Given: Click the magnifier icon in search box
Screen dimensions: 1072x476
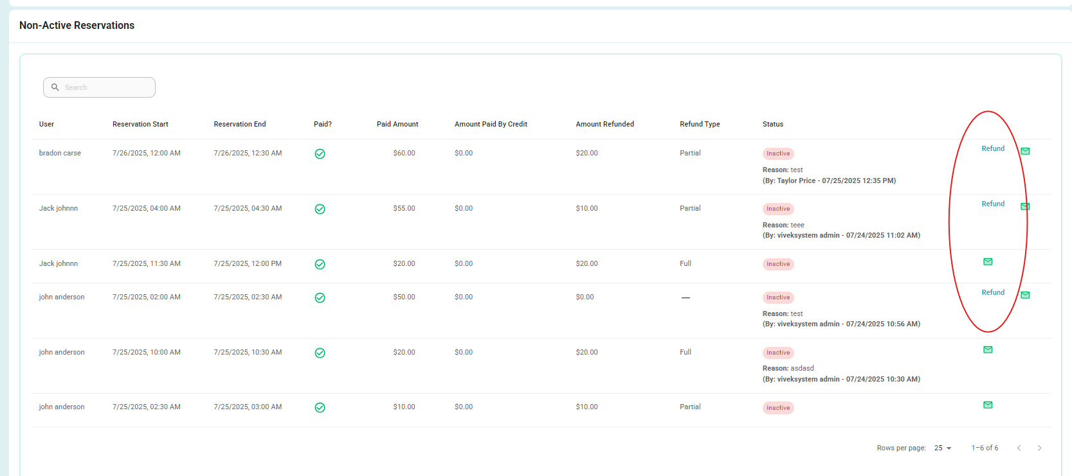Looking at the screenshot, I should pyautogui.click(x=55, y=87).
